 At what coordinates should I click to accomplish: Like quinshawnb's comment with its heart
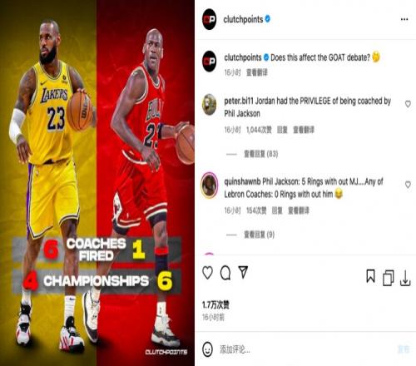(x=408, y=185)
